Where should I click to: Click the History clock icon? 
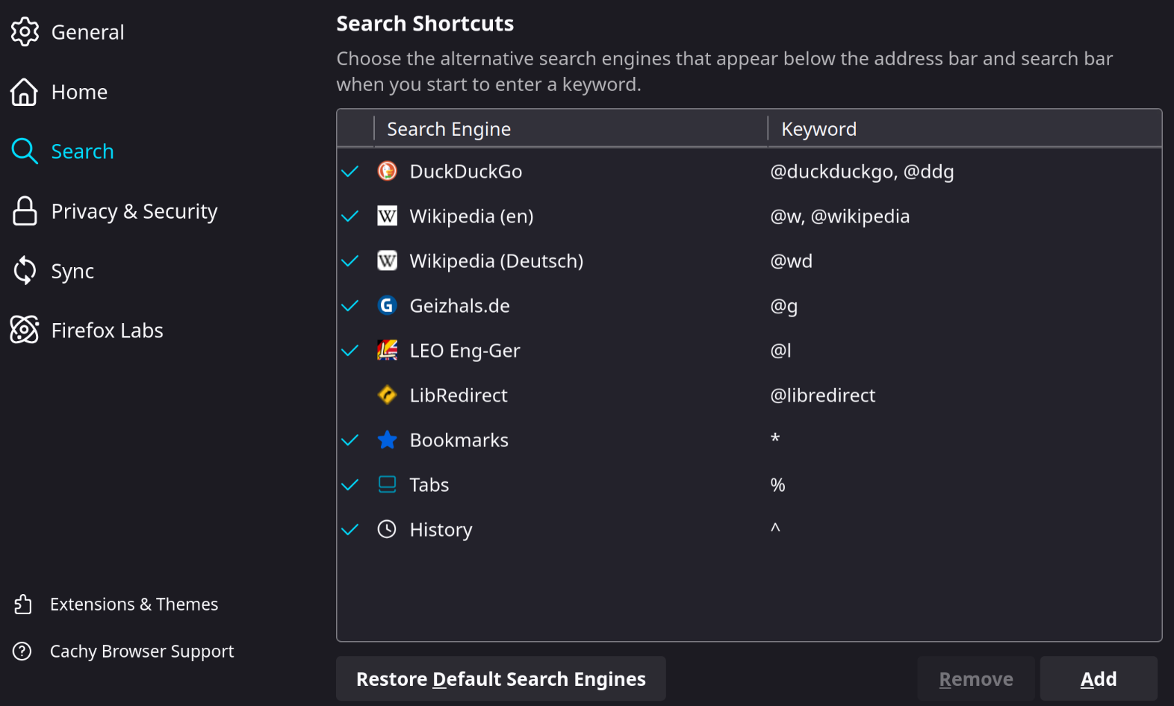point(387,529)
